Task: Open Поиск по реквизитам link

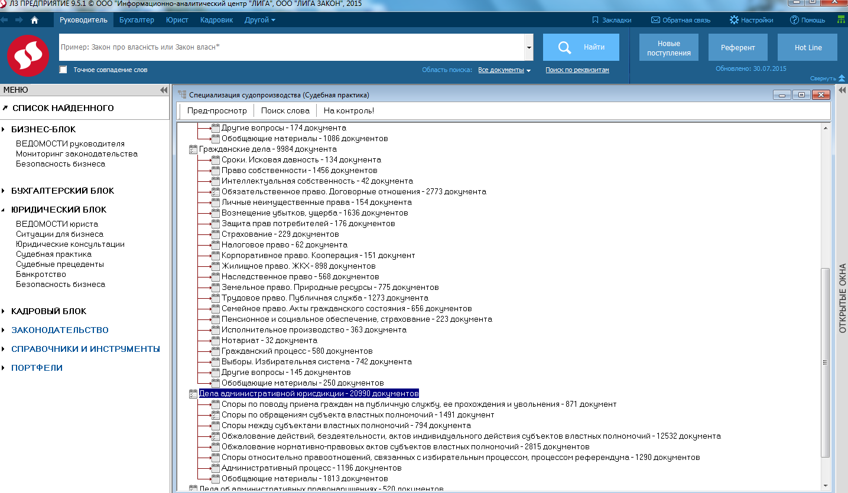Action: [577, 70]
